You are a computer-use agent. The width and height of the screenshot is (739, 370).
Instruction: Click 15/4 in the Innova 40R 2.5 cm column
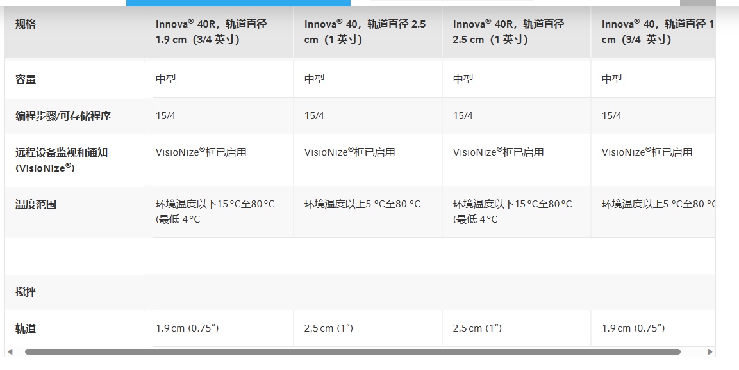click(x=463, y=116)
